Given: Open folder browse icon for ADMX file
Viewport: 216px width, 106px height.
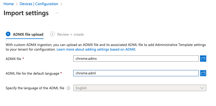Looking at the screenshot, I should (x=203, y=59).
